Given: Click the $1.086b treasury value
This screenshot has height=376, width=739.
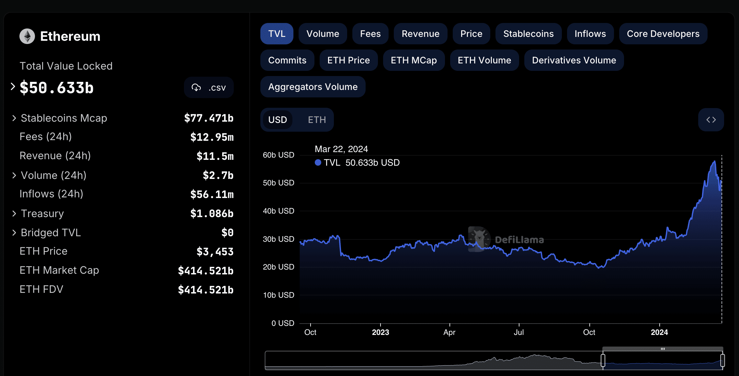Looking at the screenshot, I should (x=212, y=214).
